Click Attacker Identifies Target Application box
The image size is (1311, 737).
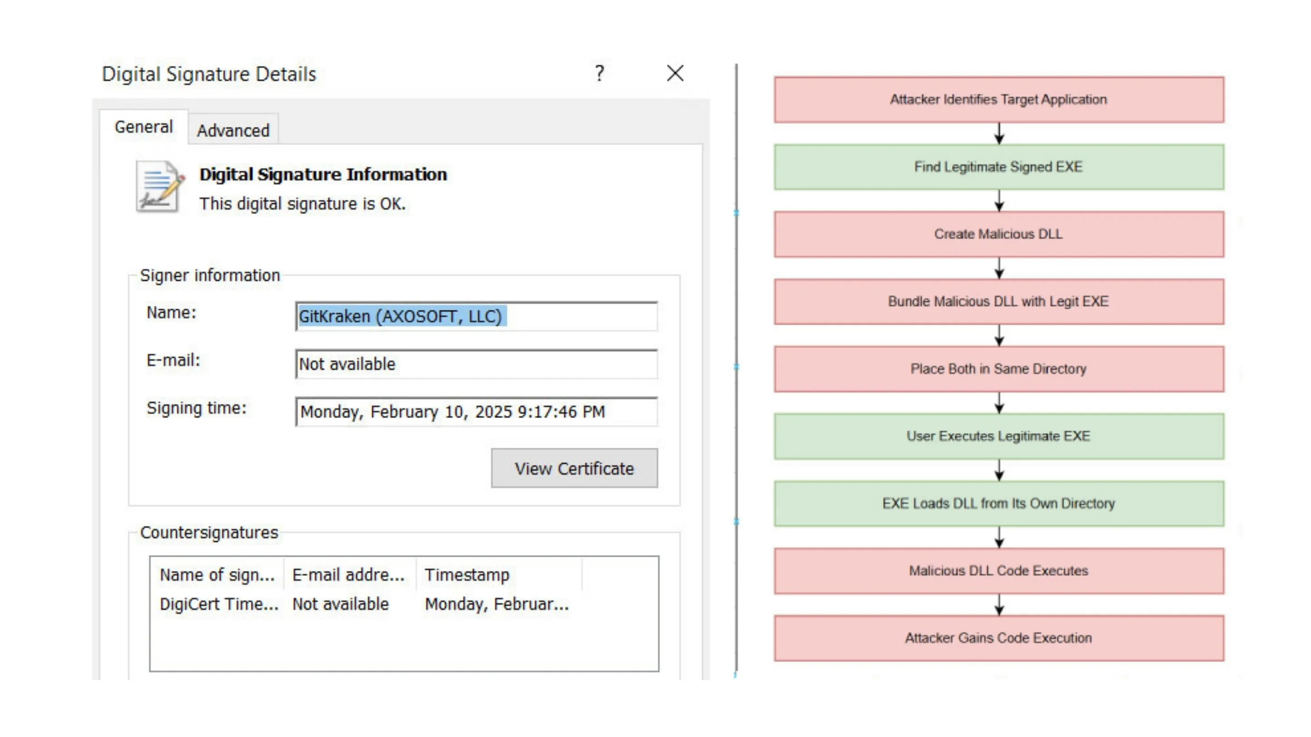[999, 100]
